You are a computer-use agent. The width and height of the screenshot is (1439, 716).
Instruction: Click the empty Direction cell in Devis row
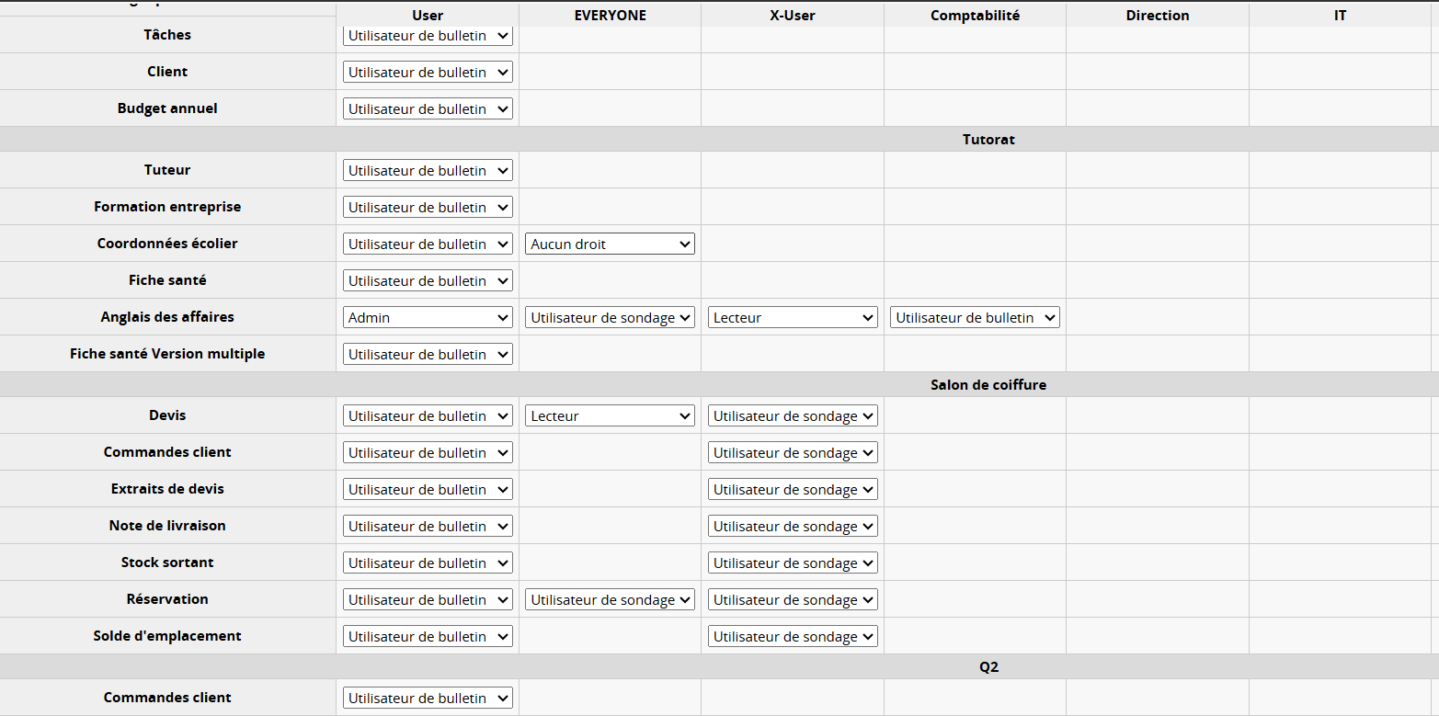[1157, 415]
